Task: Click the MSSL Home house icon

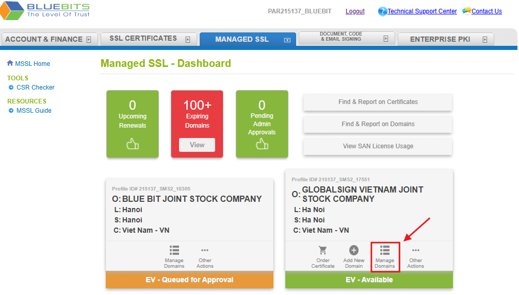Action: pyautogui.click(x=10, y=63)
